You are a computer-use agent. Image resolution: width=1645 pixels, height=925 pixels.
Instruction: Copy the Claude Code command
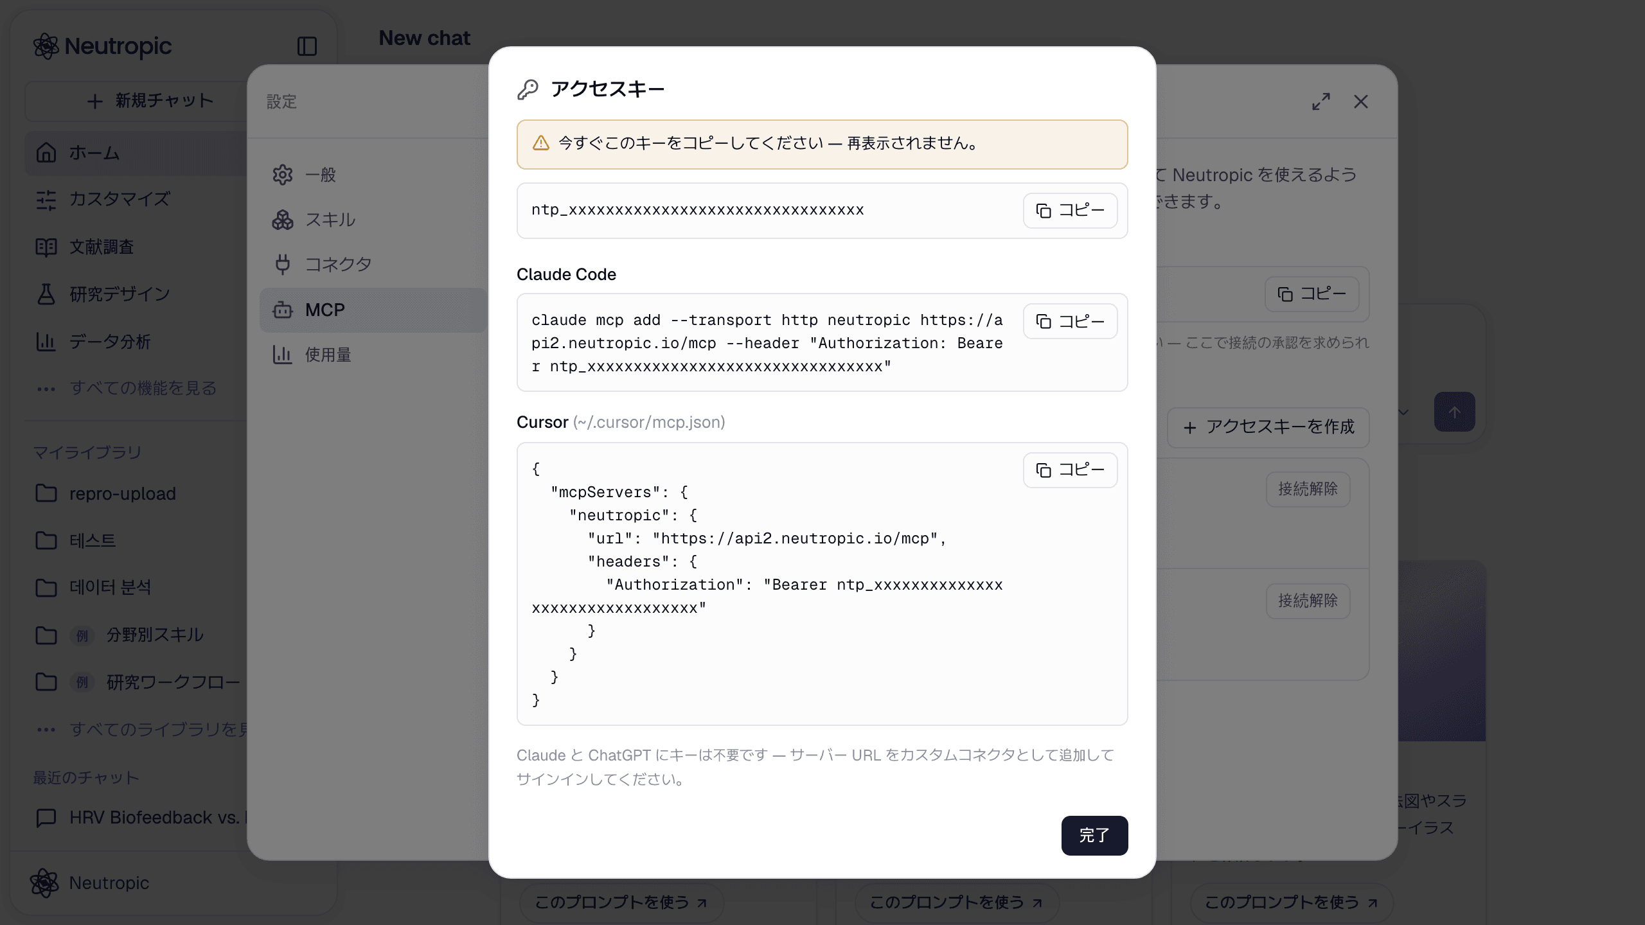click(1070, 321)
